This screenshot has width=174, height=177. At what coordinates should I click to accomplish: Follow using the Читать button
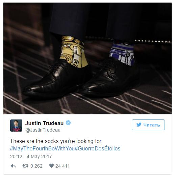pyautogui.click(x=148, y=125)
